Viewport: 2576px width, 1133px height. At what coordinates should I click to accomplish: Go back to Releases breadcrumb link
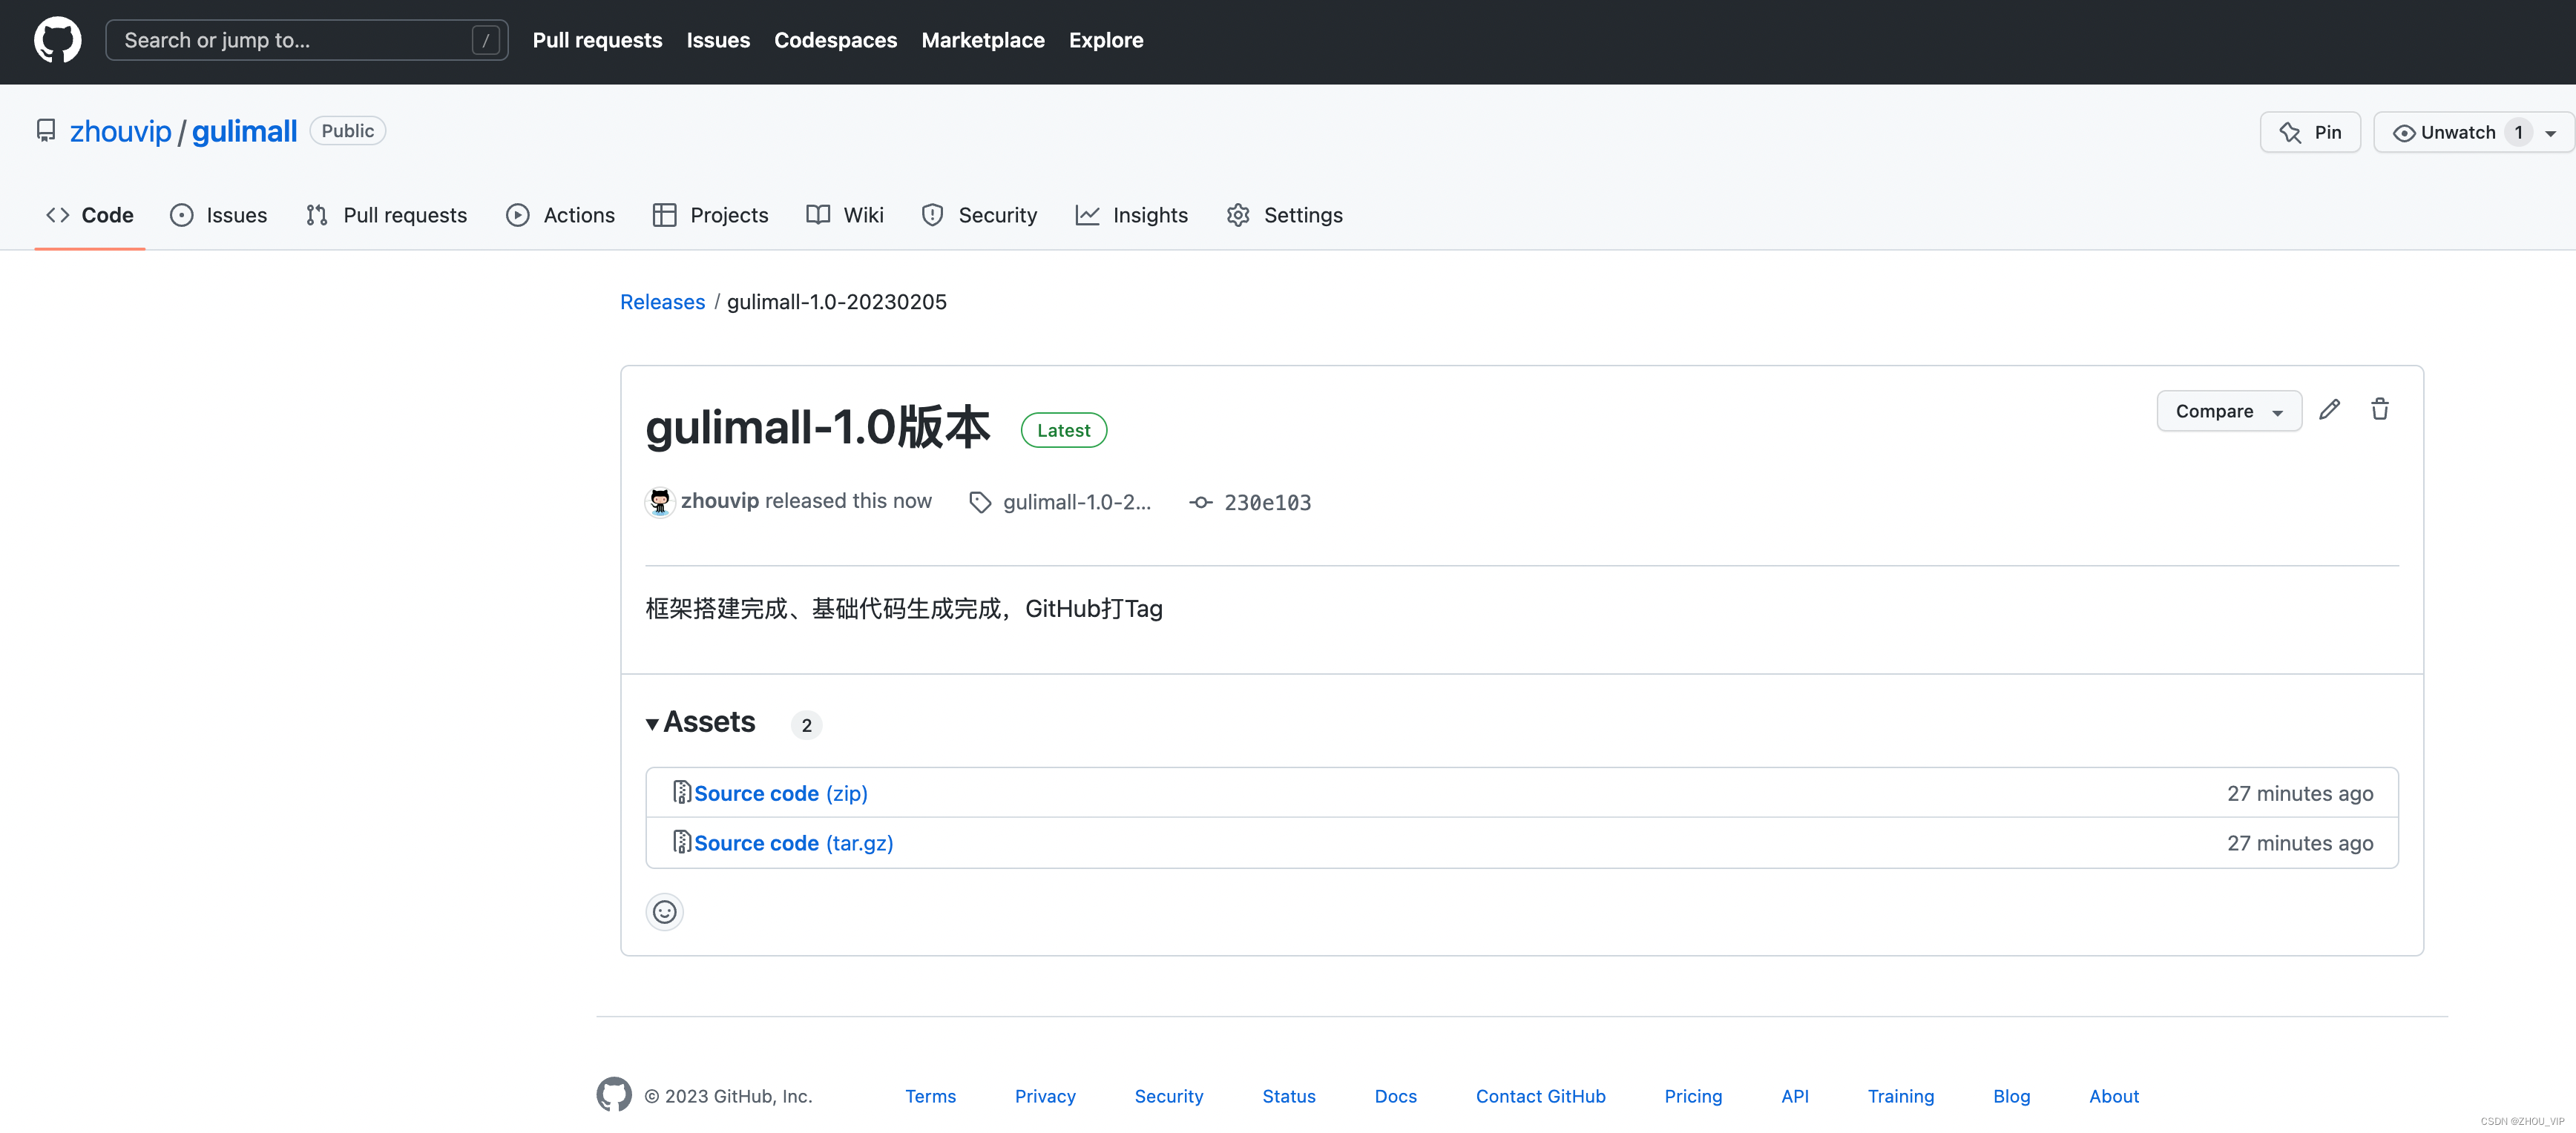coord(662,302)
